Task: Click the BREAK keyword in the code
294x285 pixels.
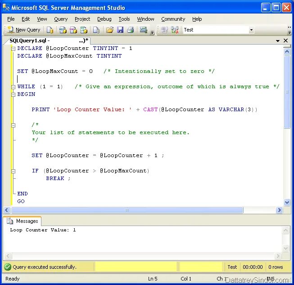Action: (55, 178)
